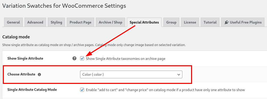
Task: Switch to the General tab
Action: tap(13, 22)
